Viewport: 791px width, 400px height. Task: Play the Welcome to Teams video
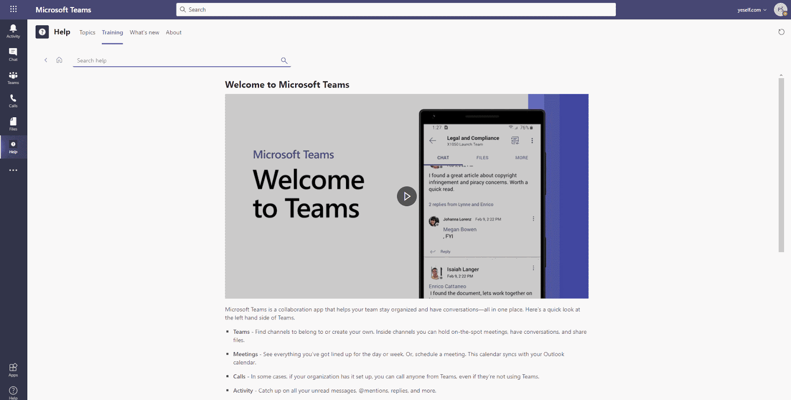click(407, 196)
